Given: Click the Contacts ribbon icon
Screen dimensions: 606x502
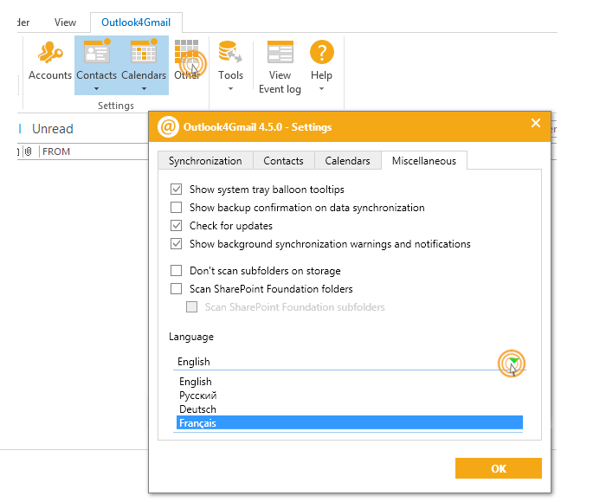Looking at the screenshot, I should pyautogui.click(x=97, y=51).
